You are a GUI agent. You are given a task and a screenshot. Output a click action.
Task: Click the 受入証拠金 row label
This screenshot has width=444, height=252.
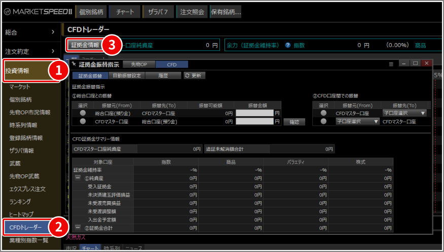click(x=99, y=187)
